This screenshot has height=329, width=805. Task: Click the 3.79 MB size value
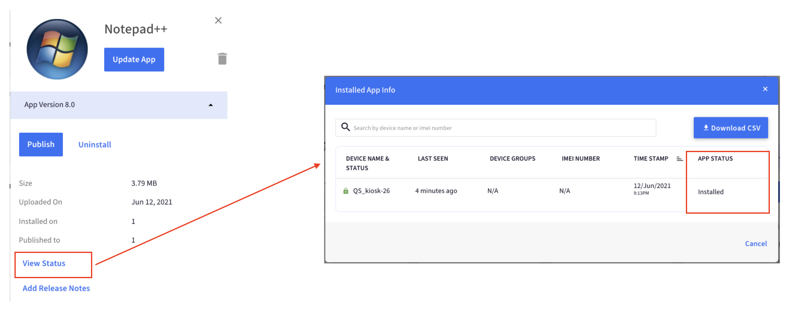[144, 183]
